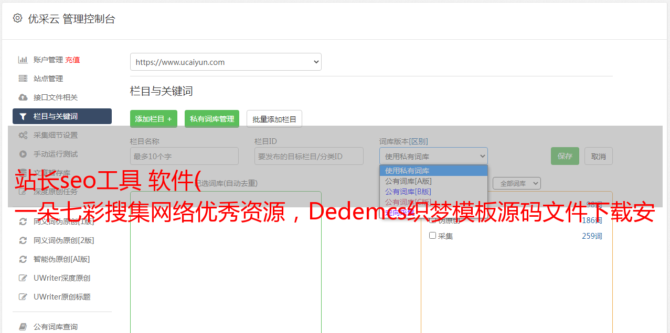This screenshot has width=670, height=333.
Task: Choose 公有词库[B版] option
Action: pos(433,192)
